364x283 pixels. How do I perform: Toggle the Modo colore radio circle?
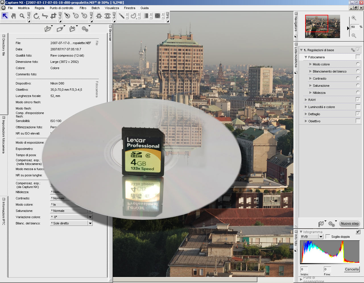tap(358, 64)
